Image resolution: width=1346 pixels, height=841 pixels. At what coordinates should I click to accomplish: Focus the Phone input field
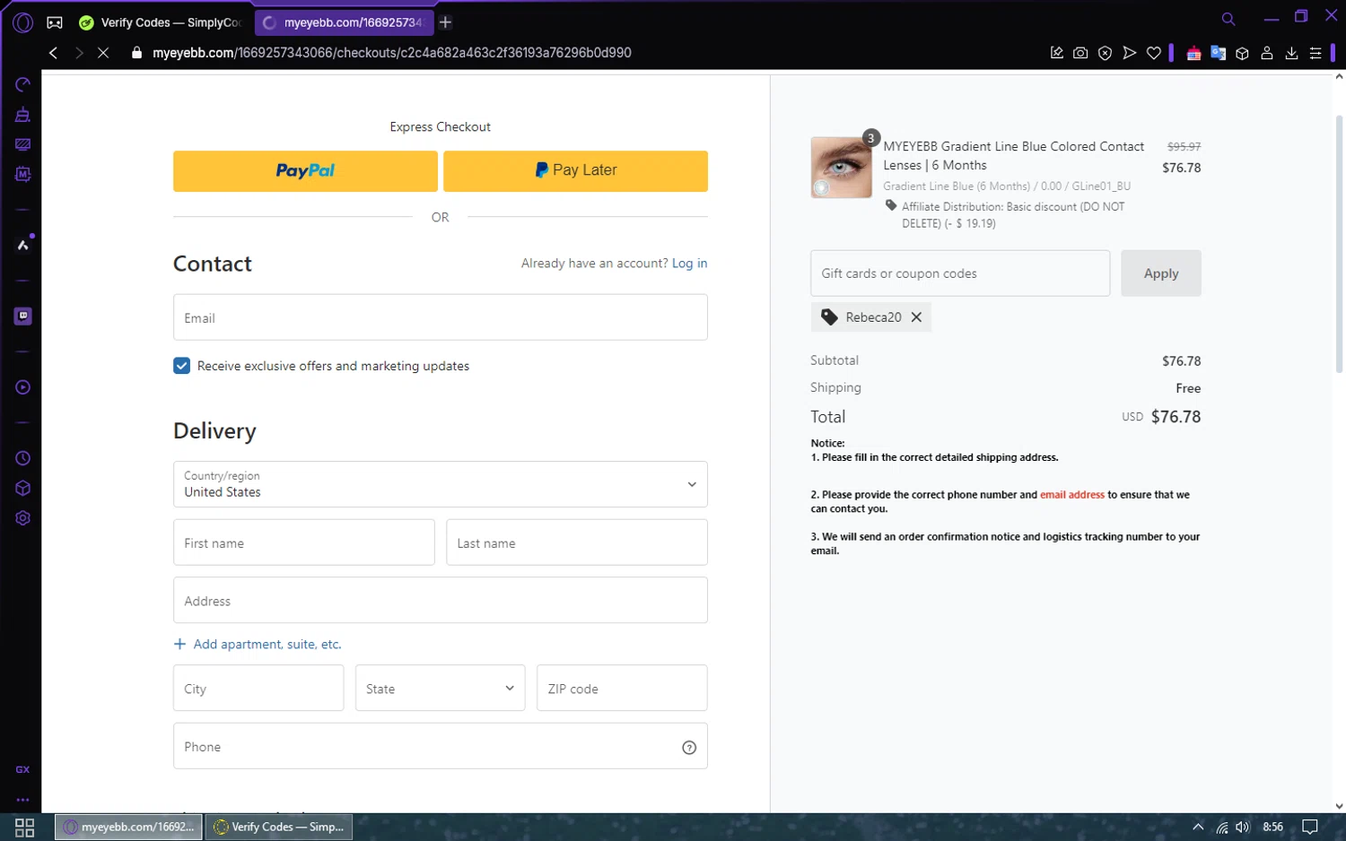click(x=440, y=746)
